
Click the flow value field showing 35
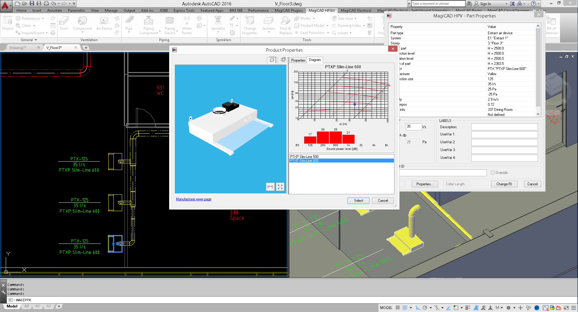coord(413,127)
